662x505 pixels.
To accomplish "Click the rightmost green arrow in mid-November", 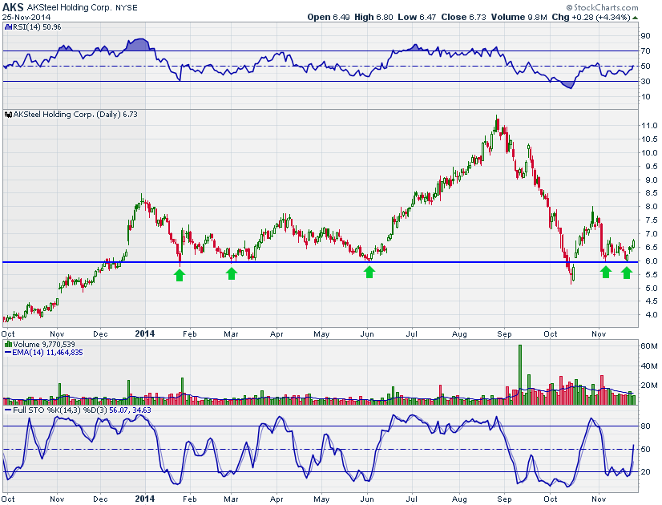I will click(x=627, y=273).
